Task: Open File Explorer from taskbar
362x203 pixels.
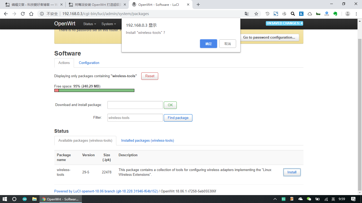Action: pos(34,199)
